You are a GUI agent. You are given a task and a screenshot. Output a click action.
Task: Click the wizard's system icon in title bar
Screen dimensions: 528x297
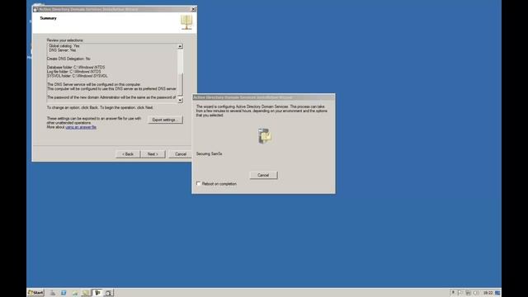[x=35, y=9]
